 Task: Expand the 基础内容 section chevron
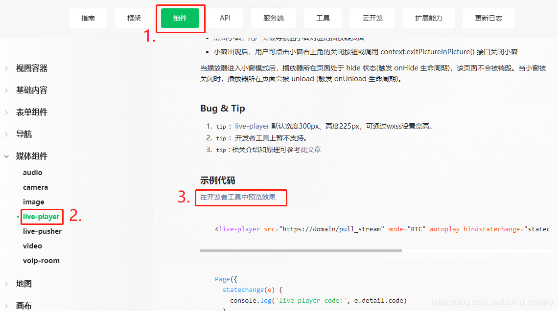pyautogui.click(x=6, y=90)
